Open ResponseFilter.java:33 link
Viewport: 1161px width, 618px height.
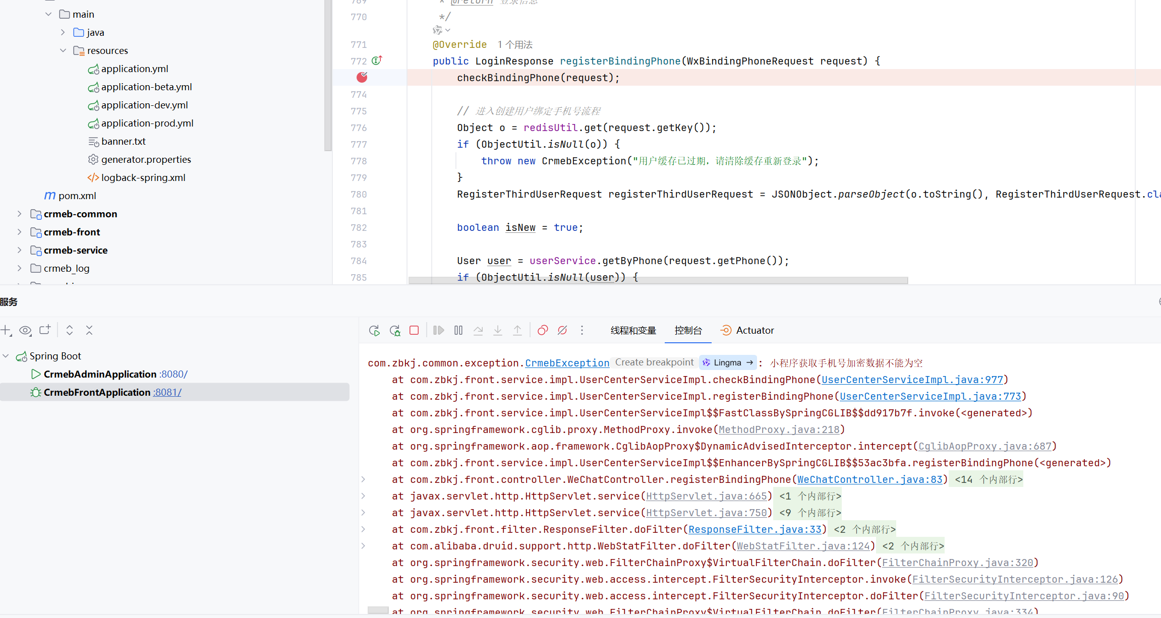(755, 529)
